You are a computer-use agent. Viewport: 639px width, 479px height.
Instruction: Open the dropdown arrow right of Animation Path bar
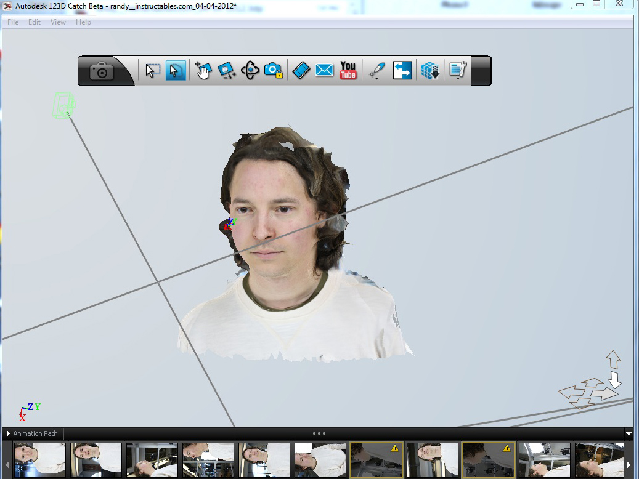point(629,434)
